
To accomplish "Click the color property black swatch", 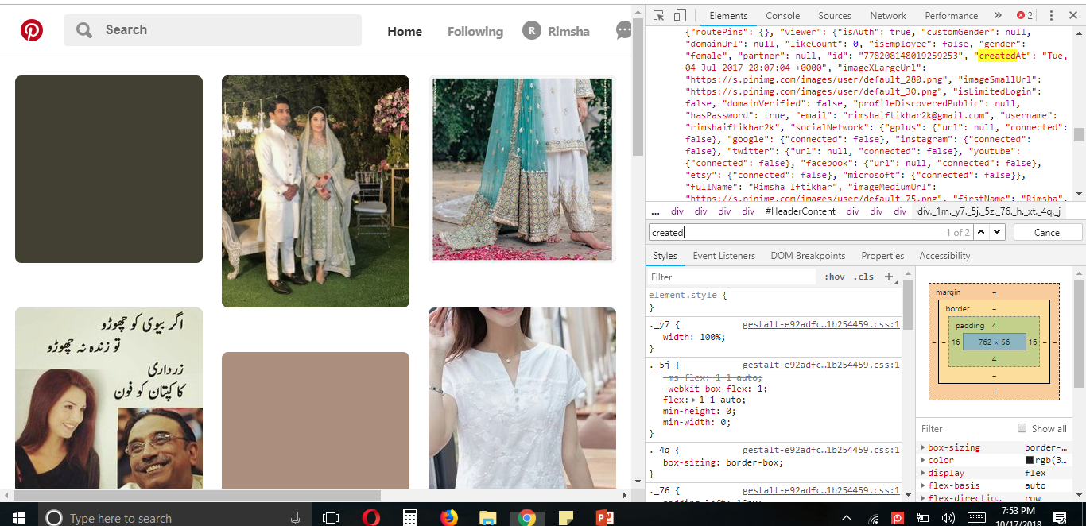I will click(1030, 460).
